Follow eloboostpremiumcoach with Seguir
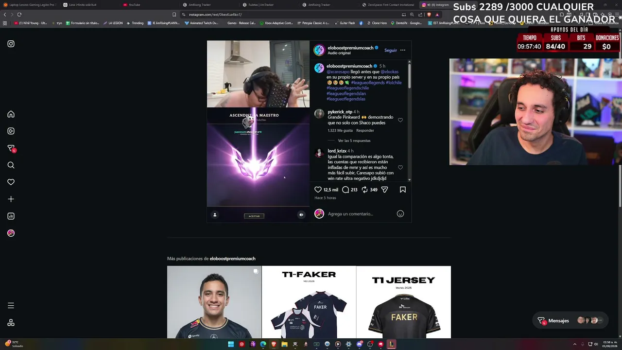 click(x=391, y=50)
